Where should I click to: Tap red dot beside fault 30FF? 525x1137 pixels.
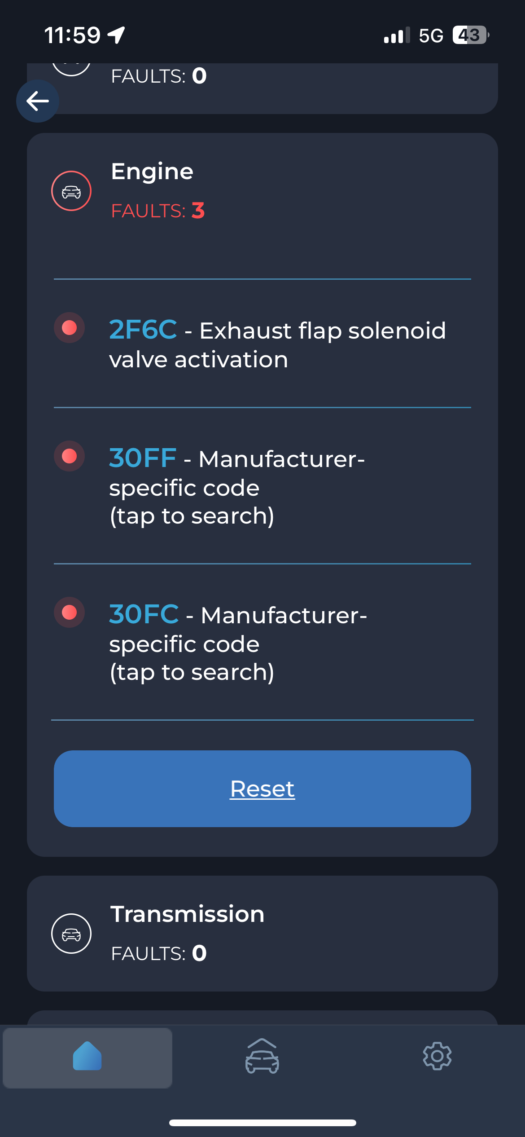coord(70,456)
